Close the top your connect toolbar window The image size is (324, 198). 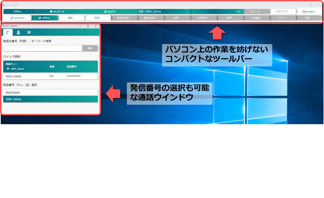pos(318,5)
